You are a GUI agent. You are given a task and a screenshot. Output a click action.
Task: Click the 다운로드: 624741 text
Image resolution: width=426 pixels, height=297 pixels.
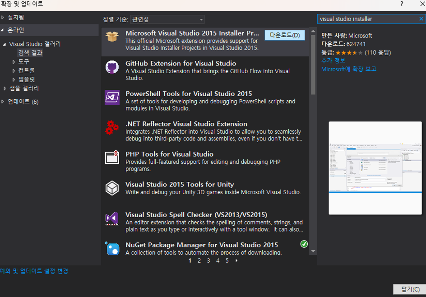[343, 44]
